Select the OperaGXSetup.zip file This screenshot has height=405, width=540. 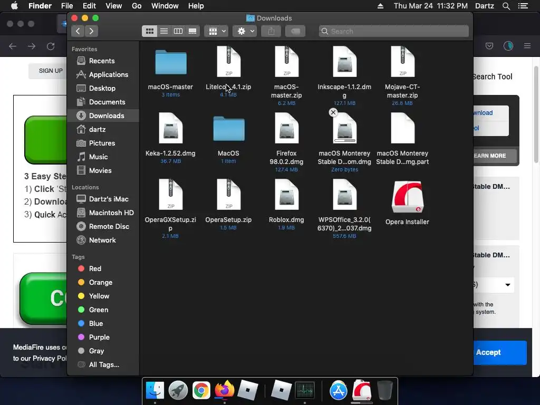click(171, 195)
